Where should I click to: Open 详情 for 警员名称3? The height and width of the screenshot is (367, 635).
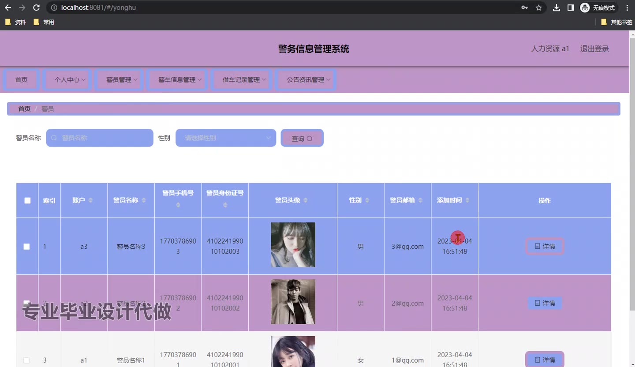[545, 246]
